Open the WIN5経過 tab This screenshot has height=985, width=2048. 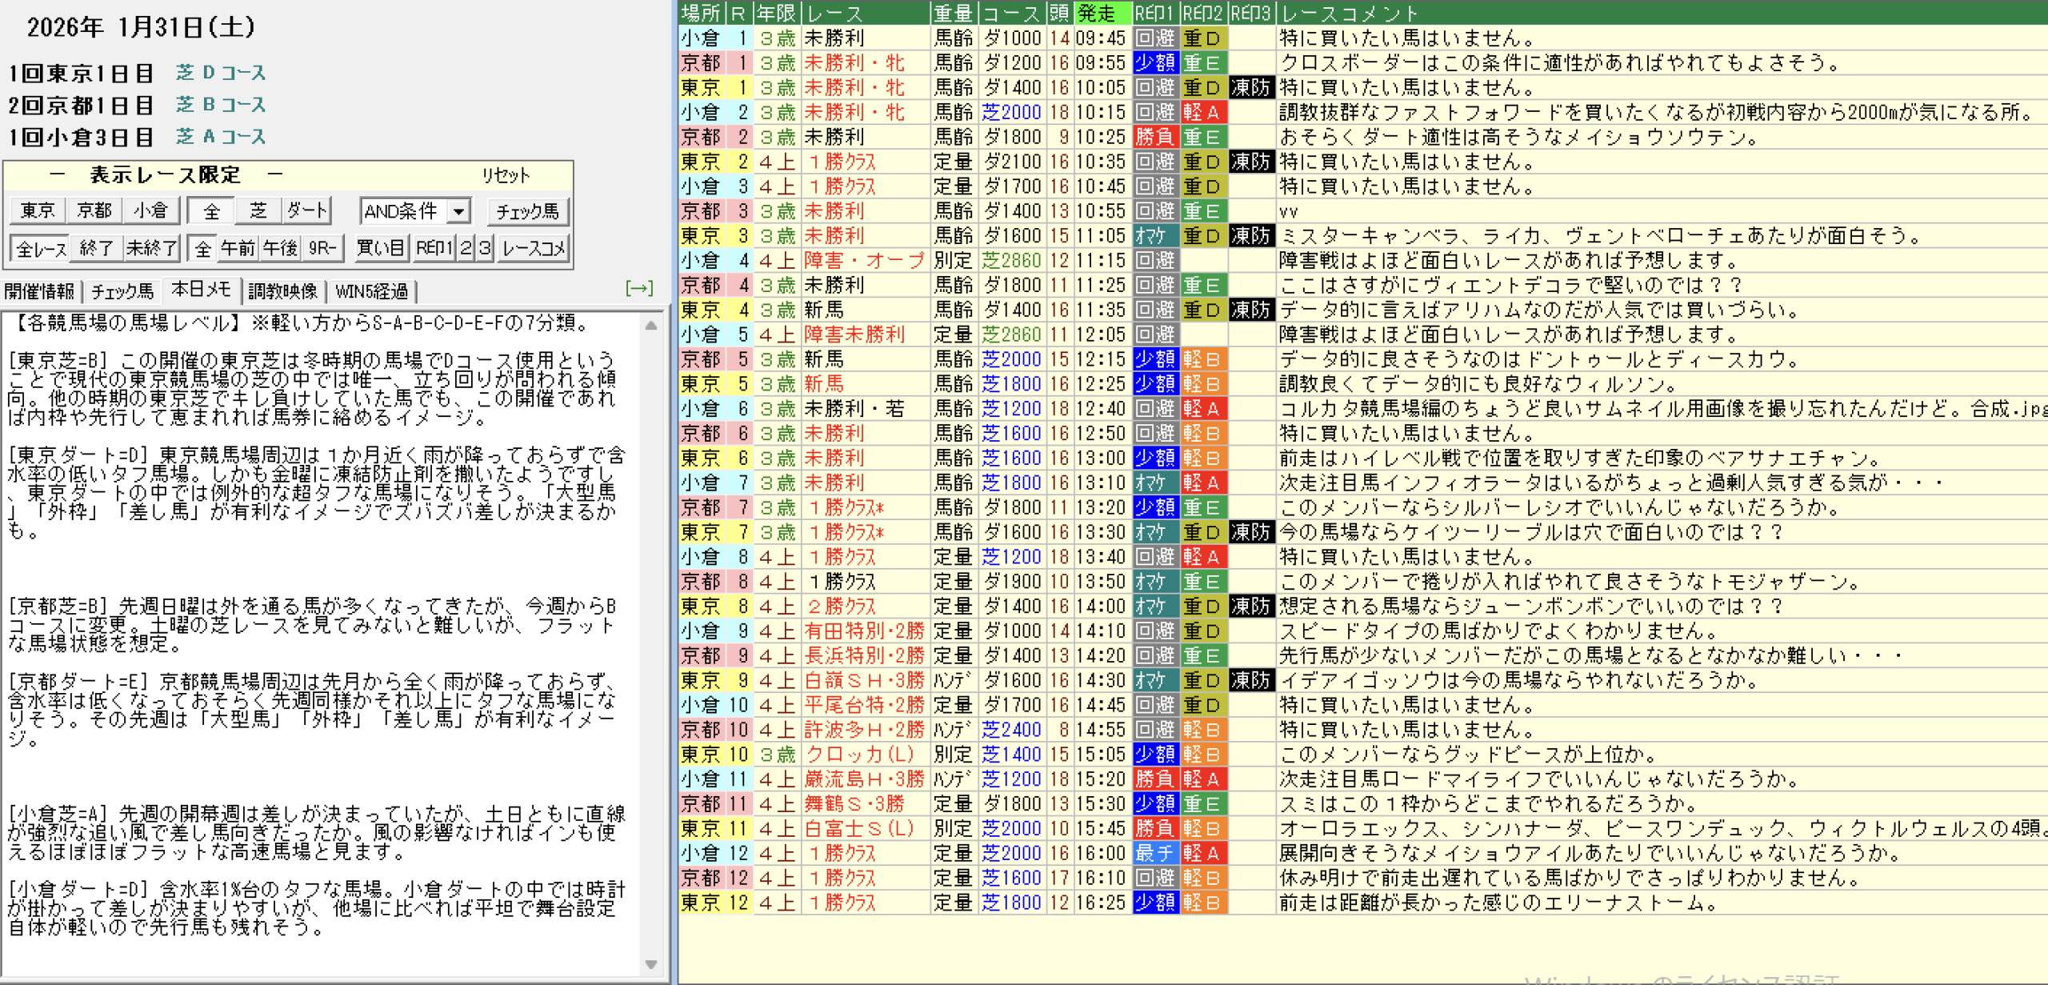(372, 291)
